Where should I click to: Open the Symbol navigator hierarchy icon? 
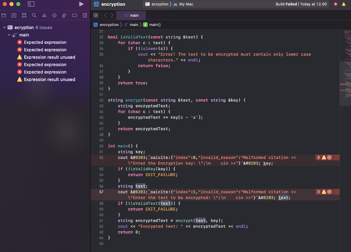point(24,15)
